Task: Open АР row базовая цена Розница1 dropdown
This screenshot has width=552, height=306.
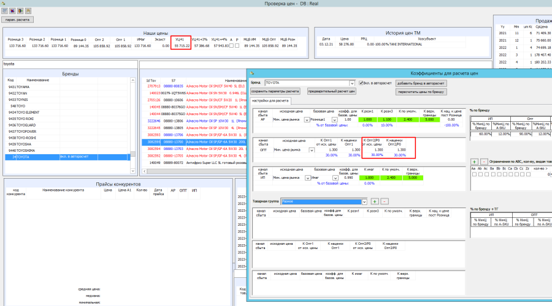Action: (334, 120)
